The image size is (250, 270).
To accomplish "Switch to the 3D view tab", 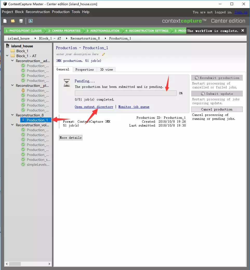I will point(106,70).
